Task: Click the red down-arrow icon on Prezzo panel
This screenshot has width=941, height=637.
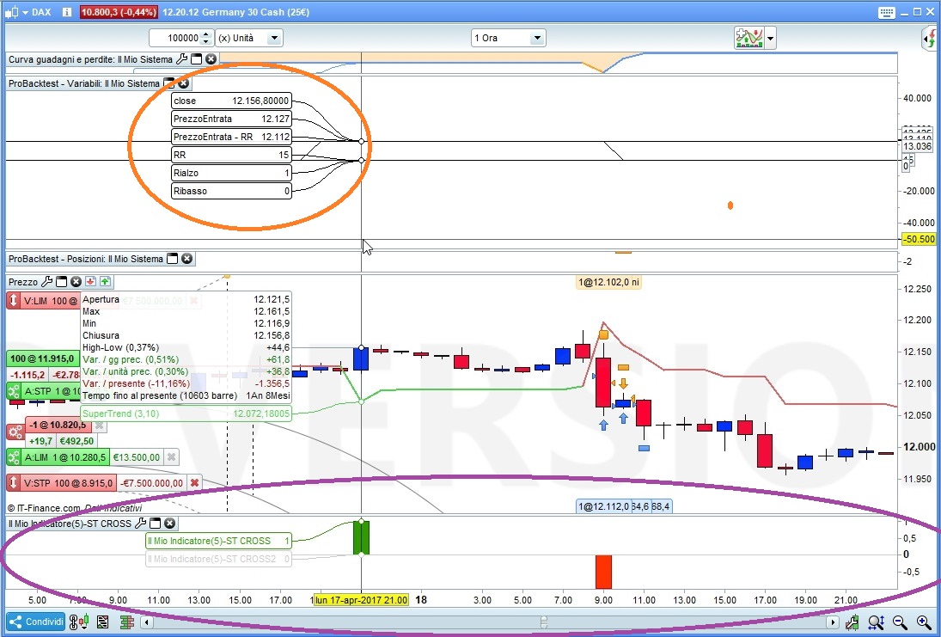Action: point(90,282)
